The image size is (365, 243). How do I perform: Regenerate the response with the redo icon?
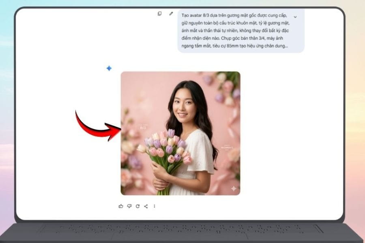(x=137, y=206)
